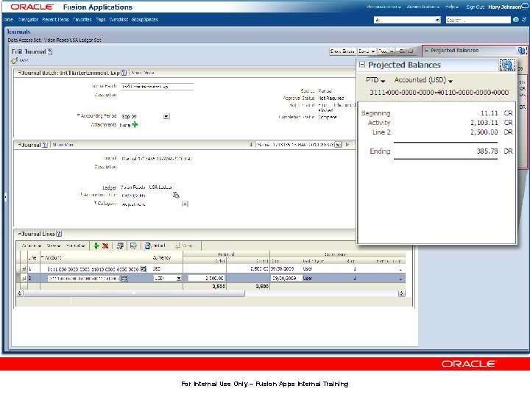The height and width of the screenshot is (397, 530).
Task: Click Show More in Journal Batch header
Action: point(143,73)
